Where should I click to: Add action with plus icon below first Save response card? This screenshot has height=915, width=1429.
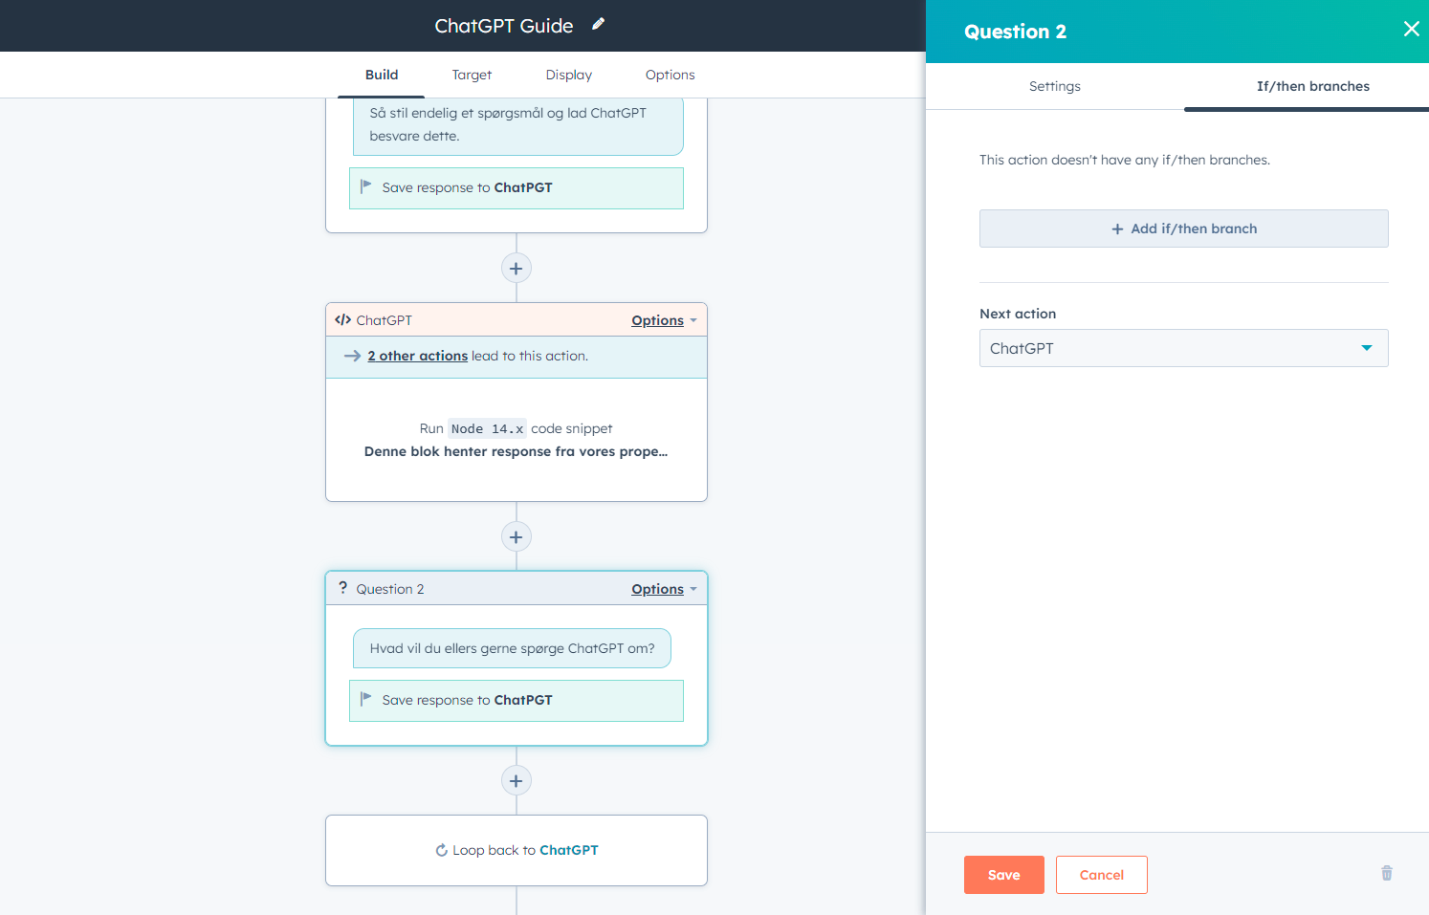coord(517,269)
